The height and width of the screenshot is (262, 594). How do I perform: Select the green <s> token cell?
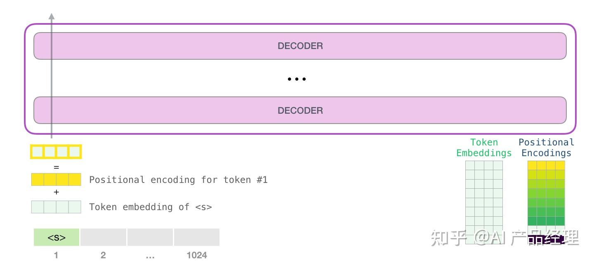coord(57,237)
